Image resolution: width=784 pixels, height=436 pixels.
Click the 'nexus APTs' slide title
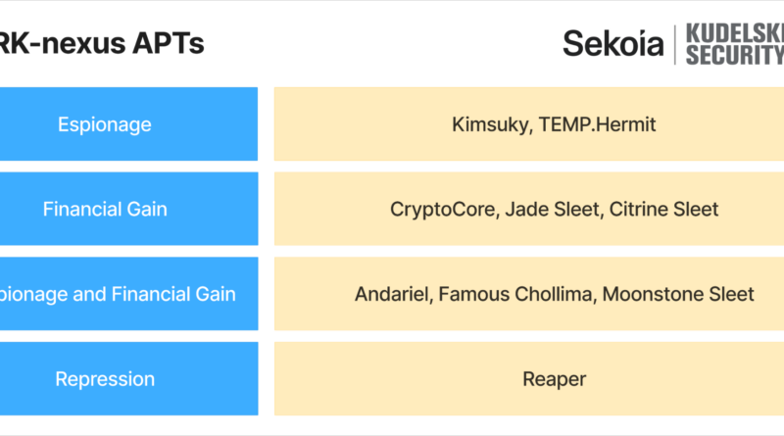[102, 43]
